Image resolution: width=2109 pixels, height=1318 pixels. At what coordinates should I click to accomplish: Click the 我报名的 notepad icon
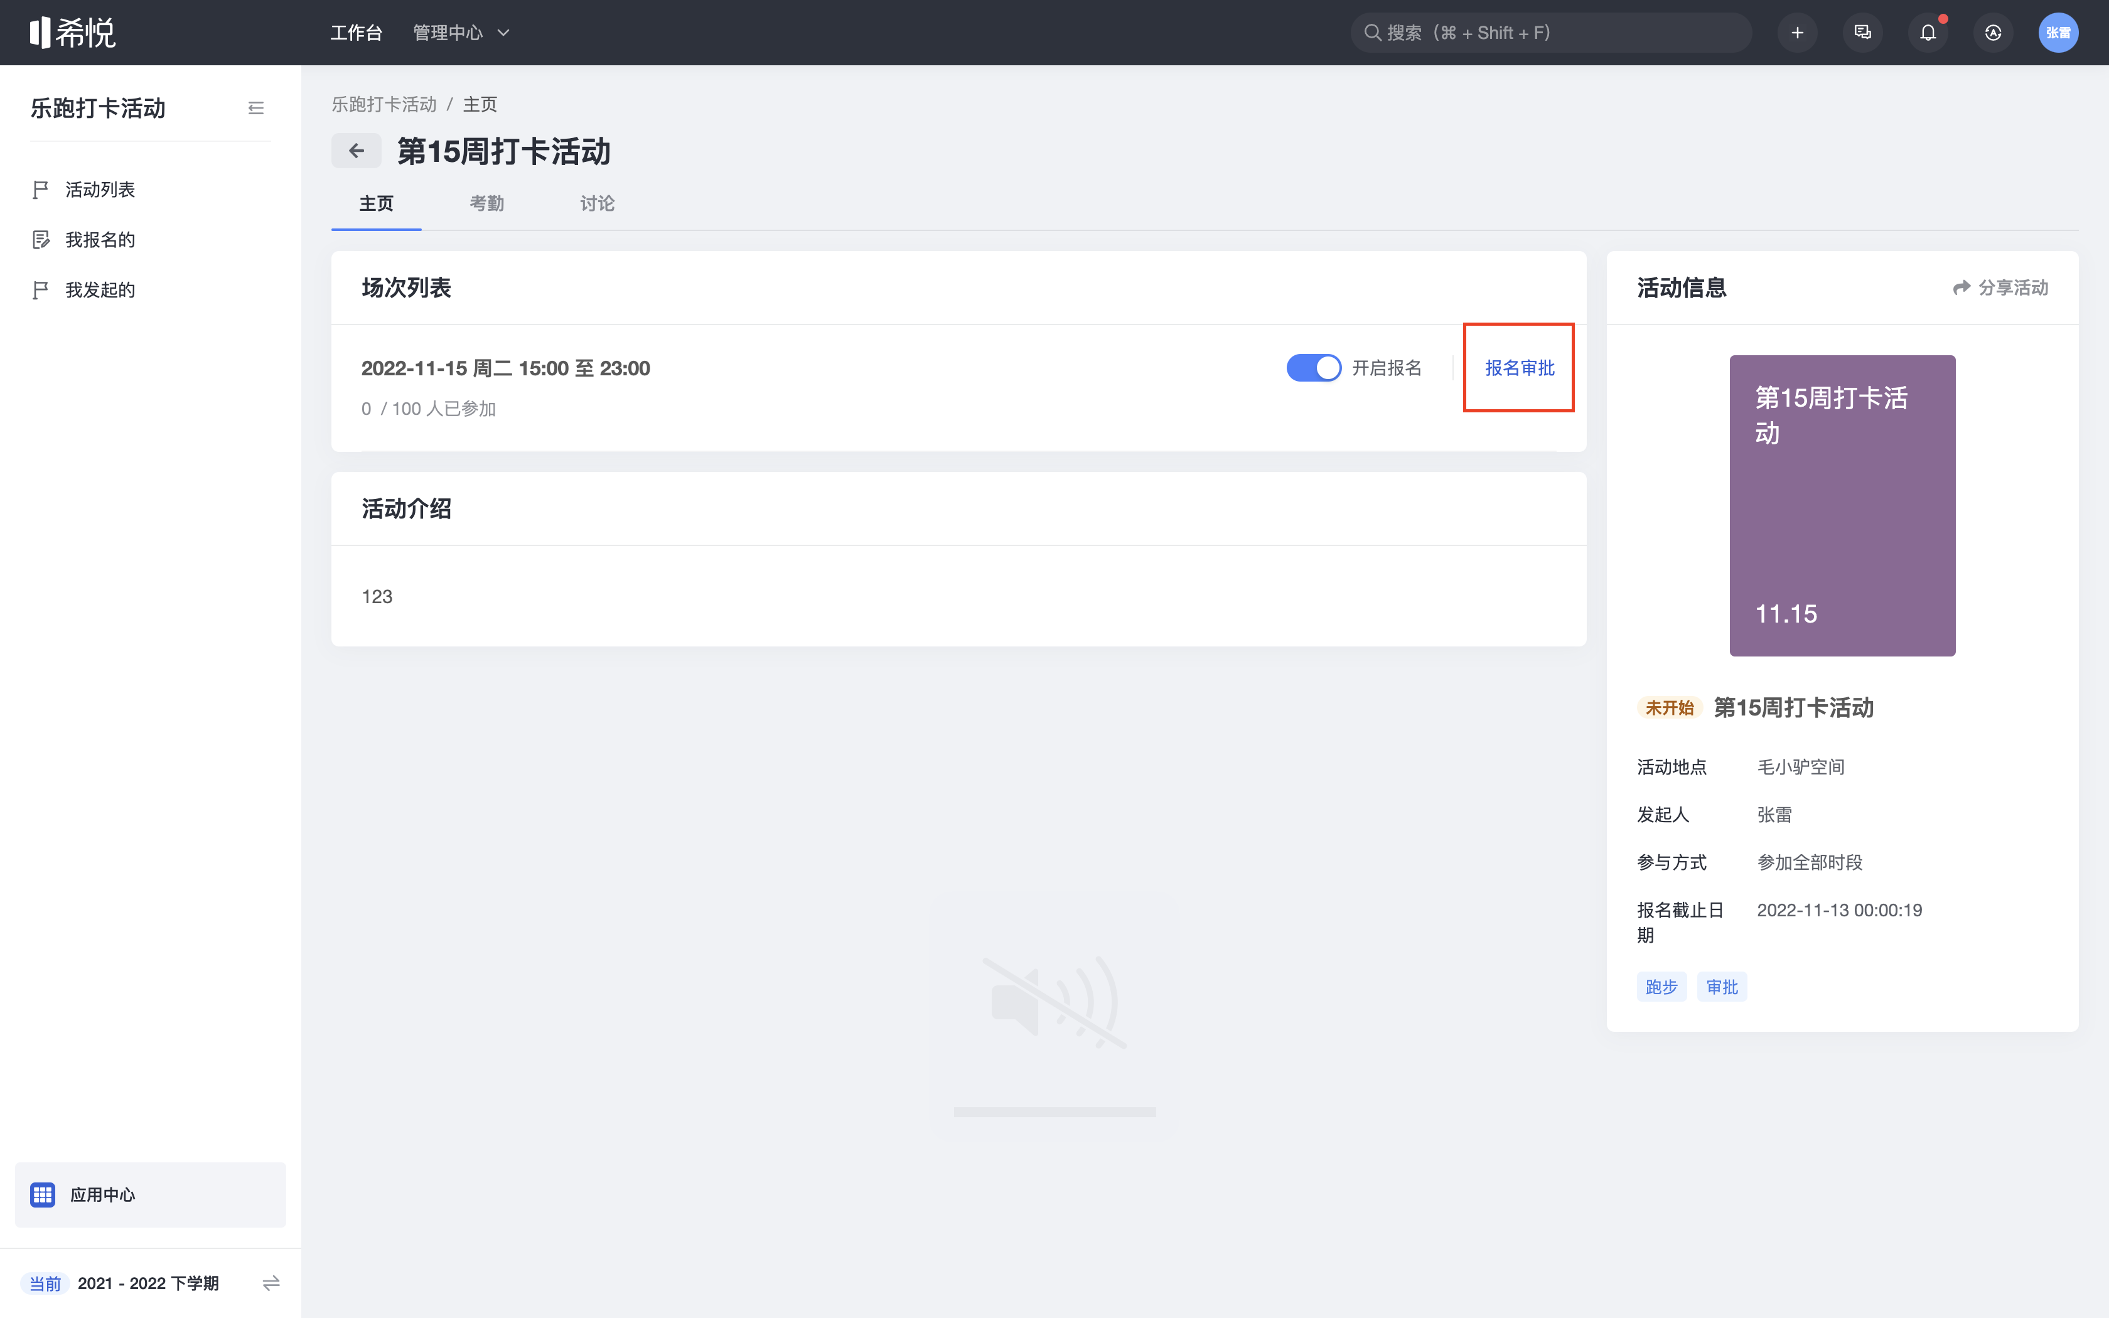click(x=40, y=240)
